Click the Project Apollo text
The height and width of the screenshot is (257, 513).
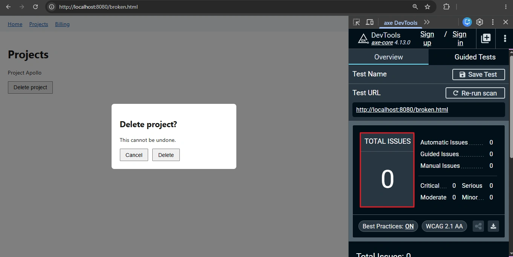coord(25,73)
